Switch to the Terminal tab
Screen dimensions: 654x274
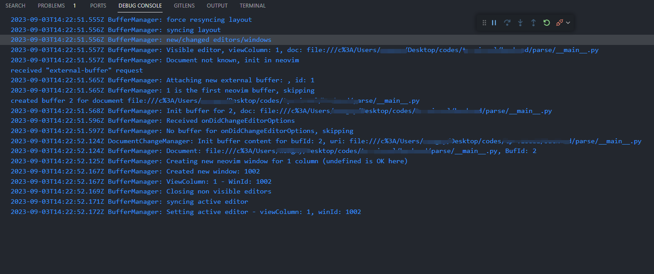(252, 6)
